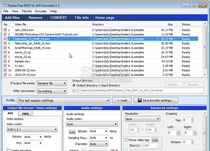Expand the Profile dropdown

(x=63, y=101)
